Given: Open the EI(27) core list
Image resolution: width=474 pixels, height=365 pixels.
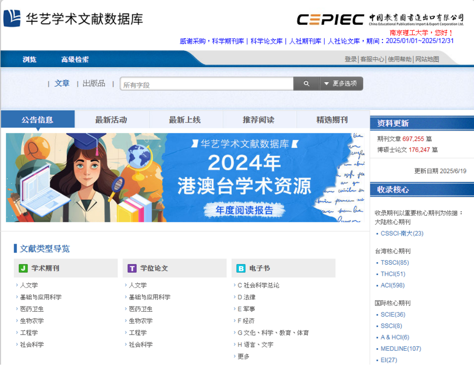Looking at the screenshot, I should click(x=389, y=360).
